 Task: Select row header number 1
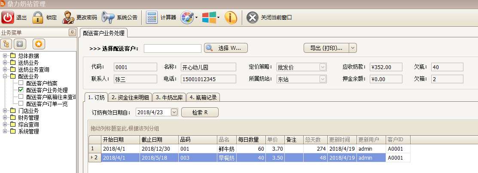pos(95,149)
